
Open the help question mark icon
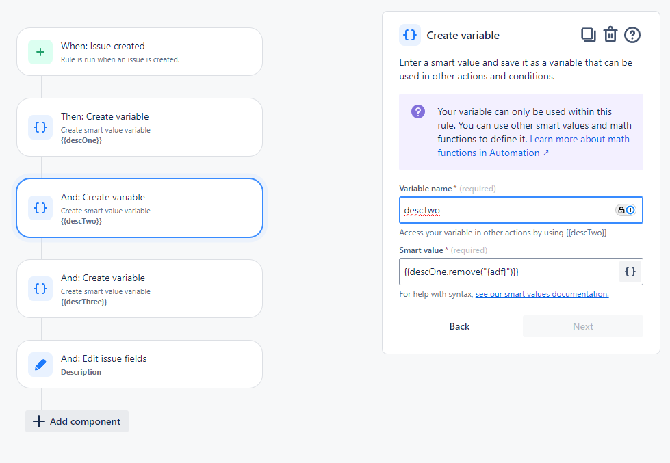(x=632, y=35)
